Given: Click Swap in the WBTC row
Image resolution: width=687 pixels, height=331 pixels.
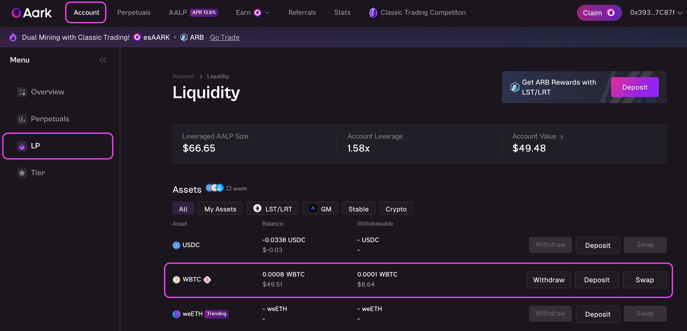Looking at the screenshot, I should (x=645, y=280).
